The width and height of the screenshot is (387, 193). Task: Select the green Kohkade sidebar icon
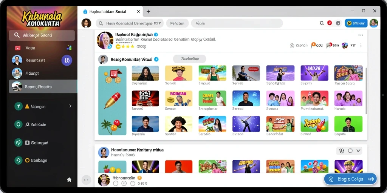click(18, 124)
